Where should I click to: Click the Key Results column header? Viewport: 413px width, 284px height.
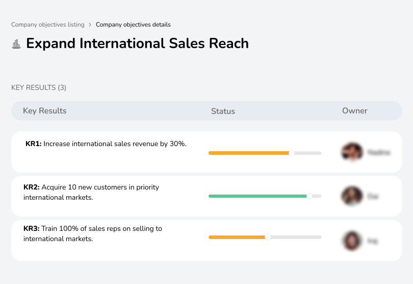45,111
